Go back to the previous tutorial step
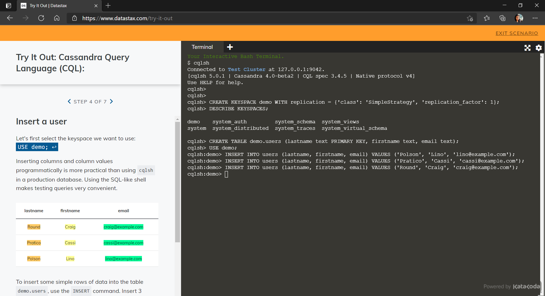This screenshot has height=296, width=545. [69, 101]
